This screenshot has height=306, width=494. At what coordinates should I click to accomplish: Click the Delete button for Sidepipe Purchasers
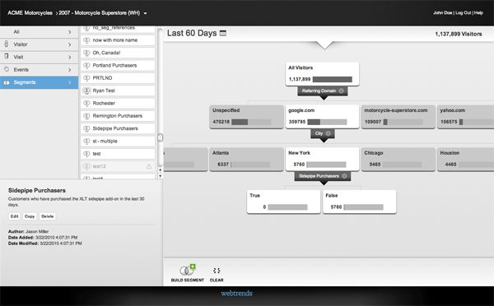coord(48,216)
